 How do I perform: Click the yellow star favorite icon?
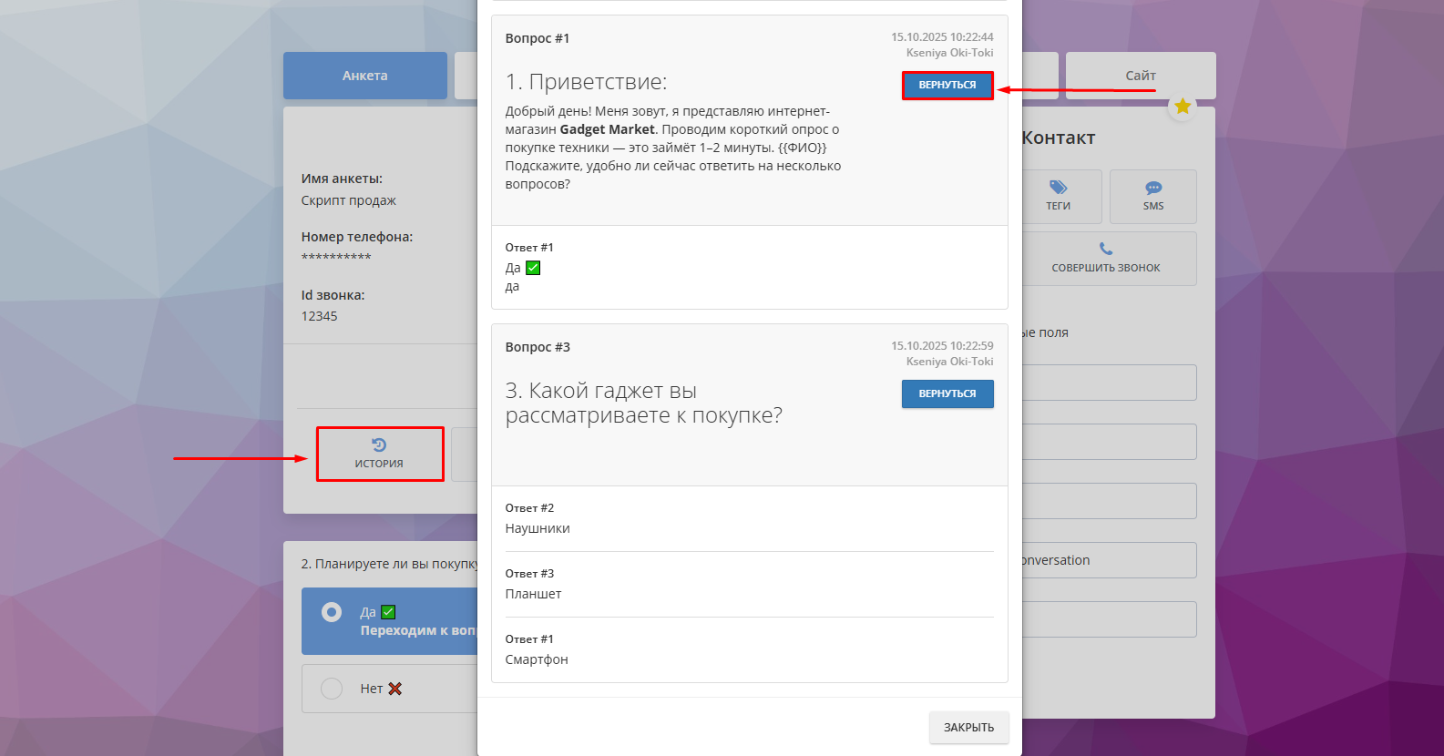click(1182, 107)
